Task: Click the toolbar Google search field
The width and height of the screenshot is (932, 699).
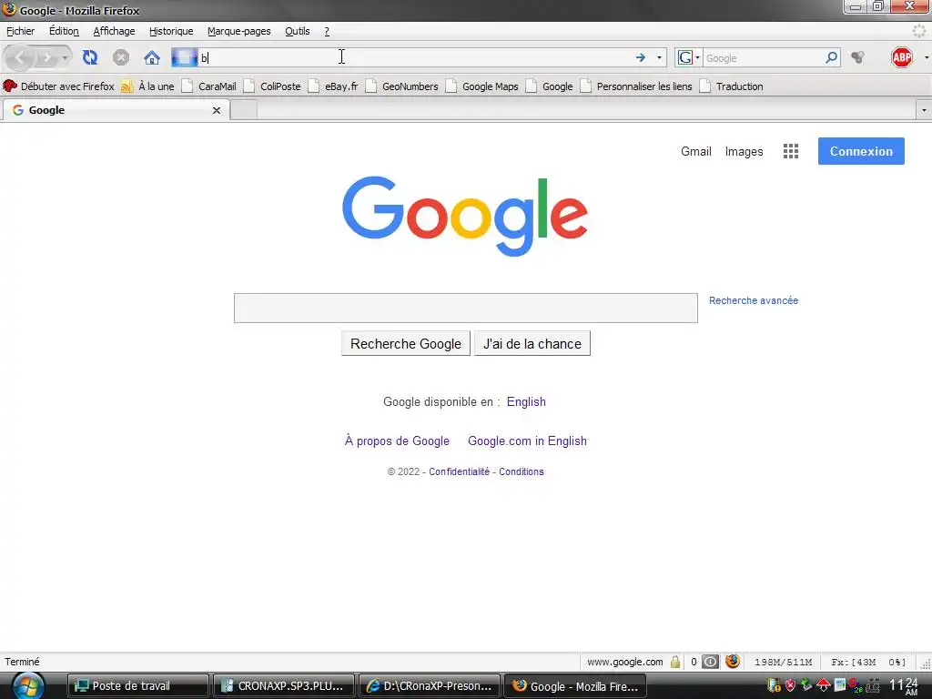Action: click(764, 58)
